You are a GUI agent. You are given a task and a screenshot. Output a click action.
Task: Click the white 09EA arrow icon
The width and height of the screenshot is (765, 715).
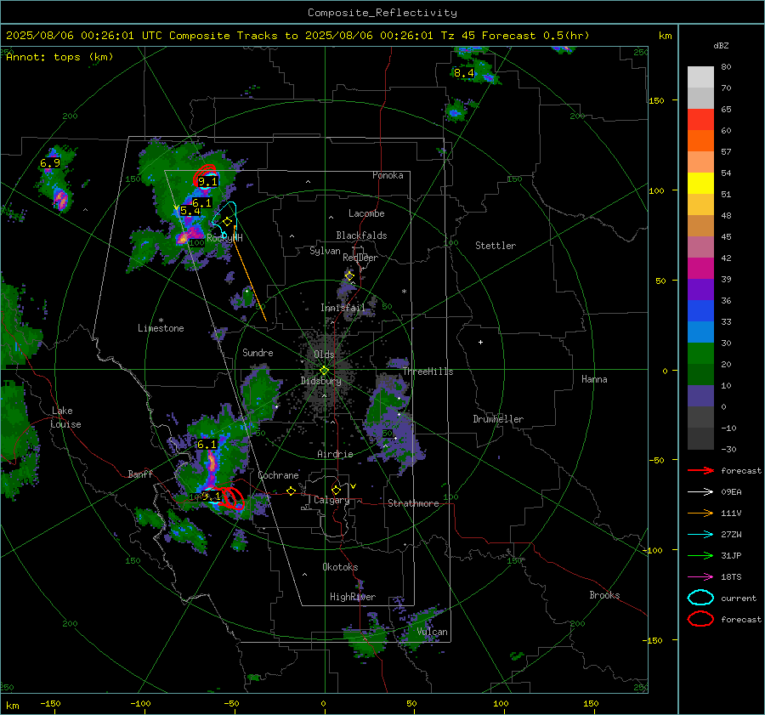click(700, 492)
